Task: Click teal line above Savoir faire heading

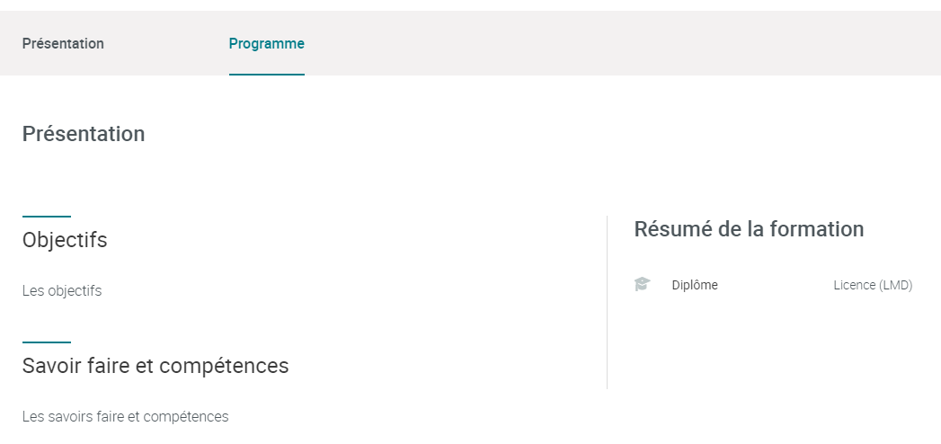Action: click(x=47, y=342)
